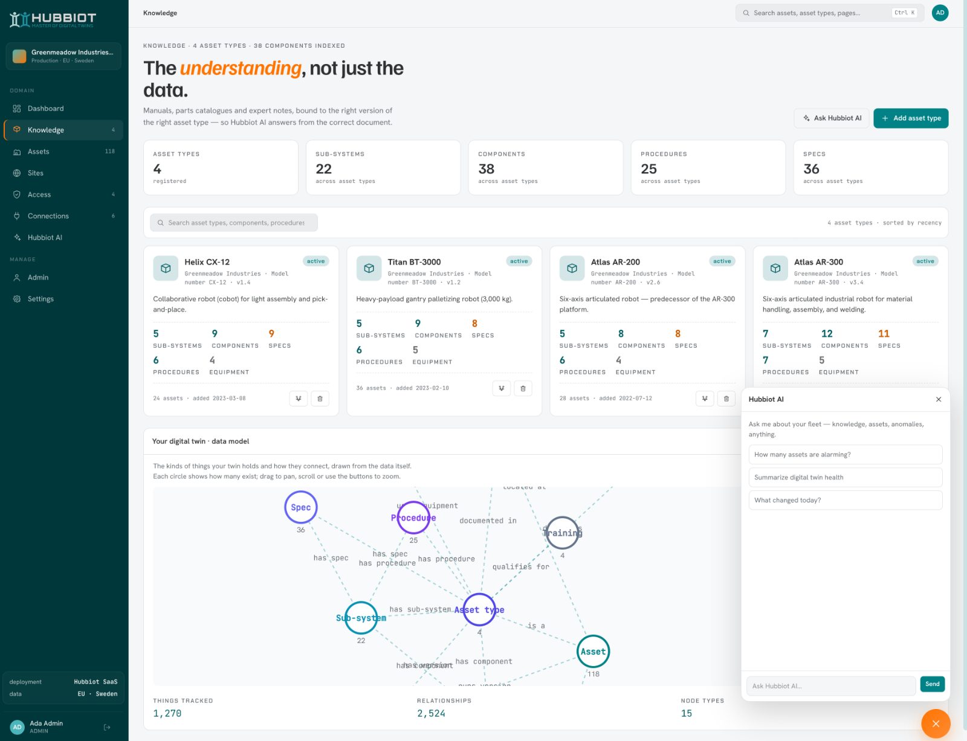Open Hubbiot AI from the sidebar
This screenshot has height=741, width=967.
tap(63, 237)
